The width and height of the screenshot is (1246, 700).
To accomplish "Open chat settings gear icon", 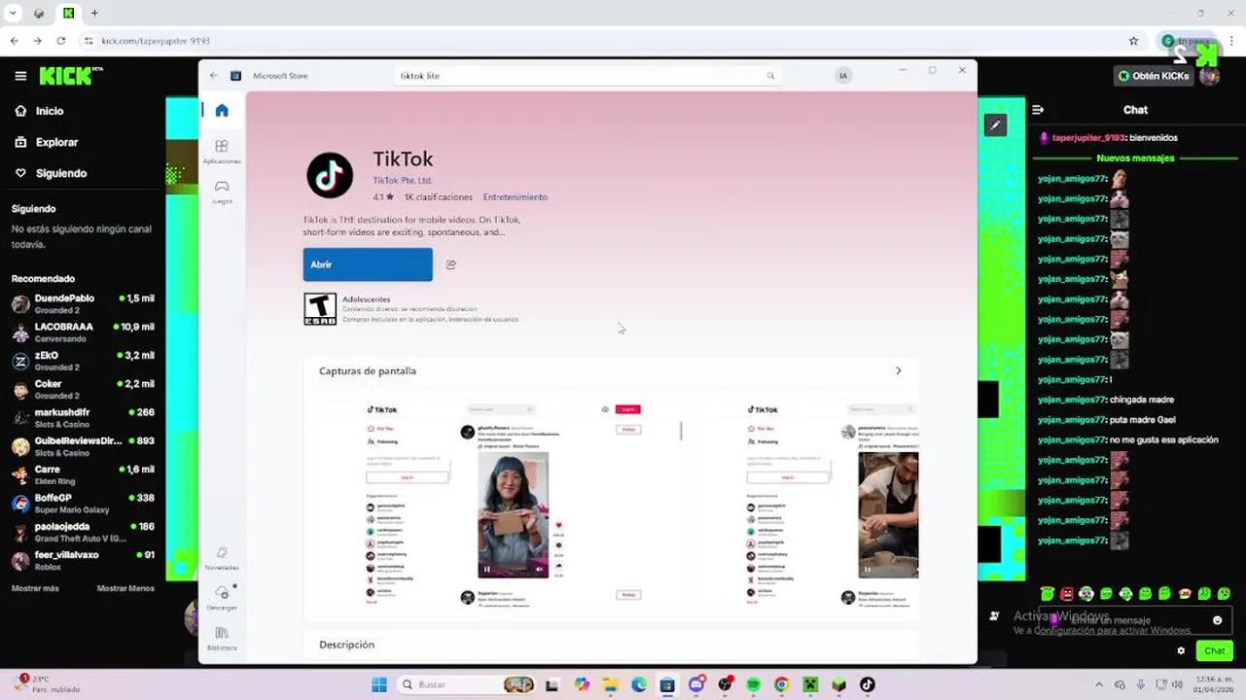I will click(1181, 650).
